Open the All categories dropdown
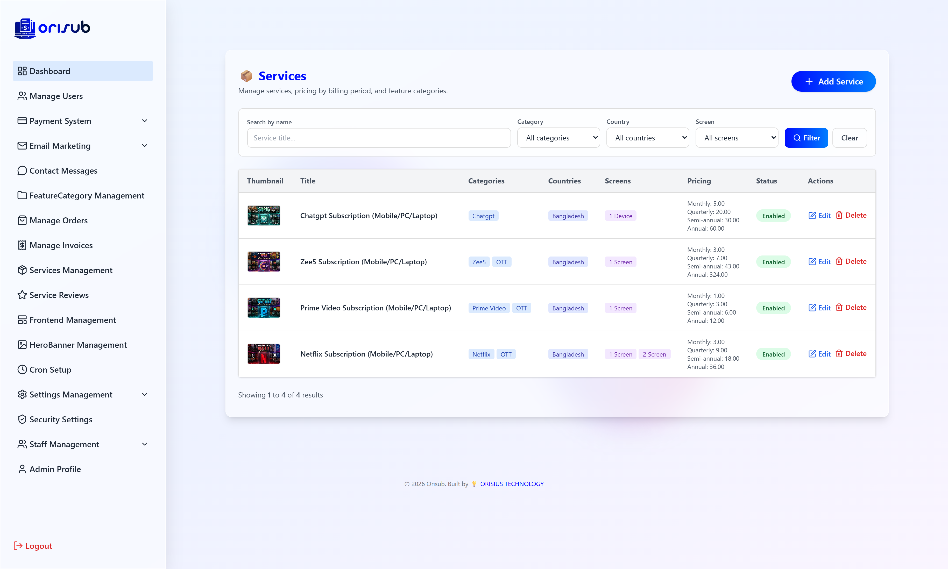 click(x=558, y=138)
